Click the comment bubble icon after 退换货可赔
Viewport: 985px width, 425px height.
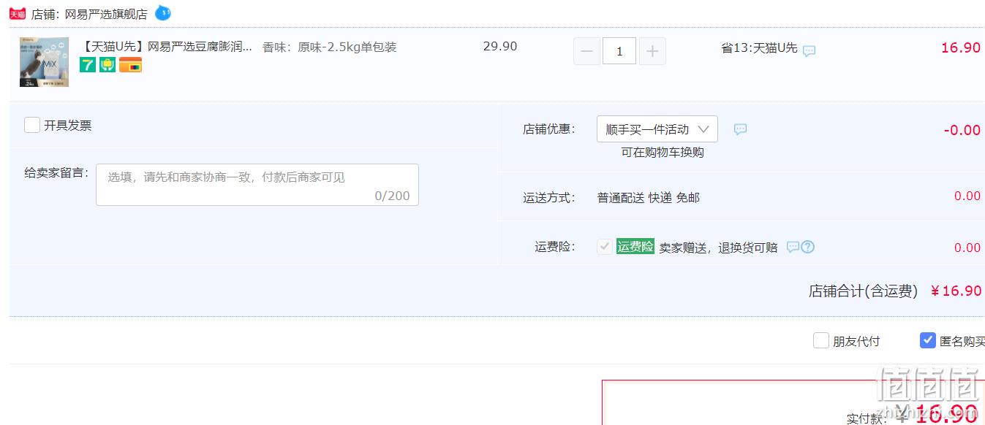pyautogui.click(x=793, y=248)
